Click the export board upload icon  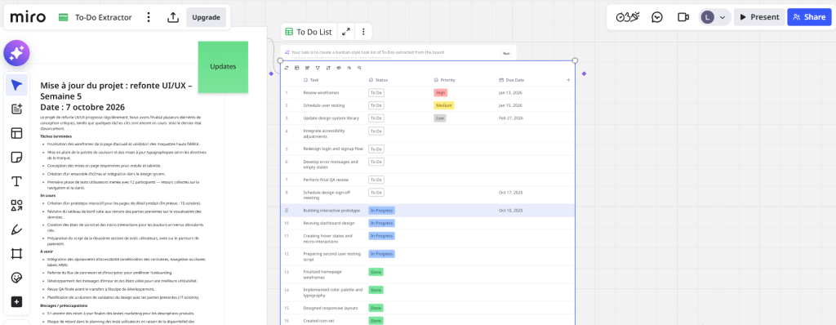[x=173, y=18]
